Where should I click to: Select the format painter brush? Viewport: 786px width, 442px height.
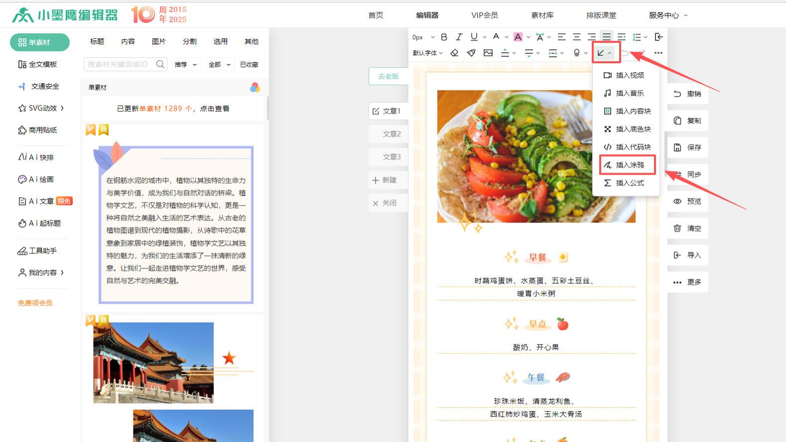(x=471, y=53)
